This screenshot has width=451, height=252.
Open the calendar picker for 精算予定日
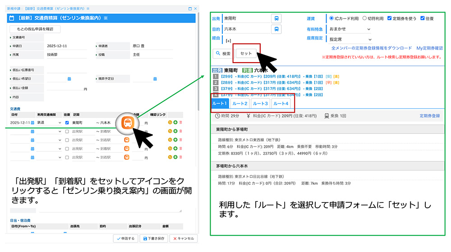pos(155,78)
